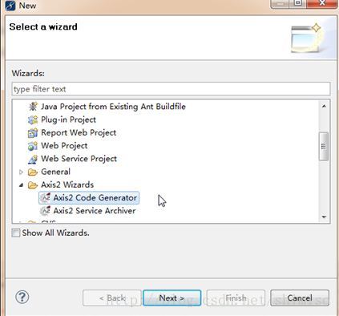The height and width of the screenshot is (316, 339).
Task: Select the Axis2 Service Archiver entry
Action: (x=88, y=211)
